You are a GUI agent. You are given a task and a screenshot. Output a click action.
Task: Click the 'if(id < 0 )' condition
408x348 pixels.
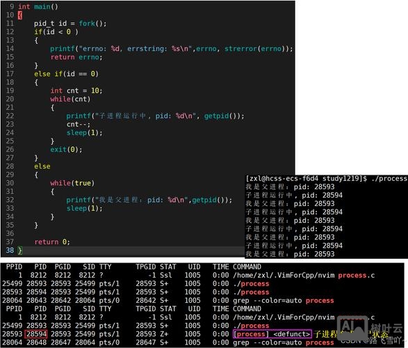56,32
